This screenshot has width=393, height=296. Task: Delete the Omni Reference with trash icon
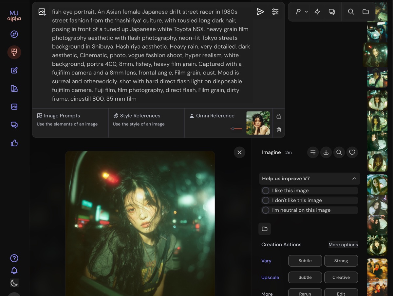tap(279, 130)
